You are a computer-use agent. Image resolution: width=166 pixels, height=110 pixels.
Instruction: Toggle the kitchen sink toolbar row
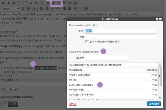pyautogui.click(x=75, y=3)
